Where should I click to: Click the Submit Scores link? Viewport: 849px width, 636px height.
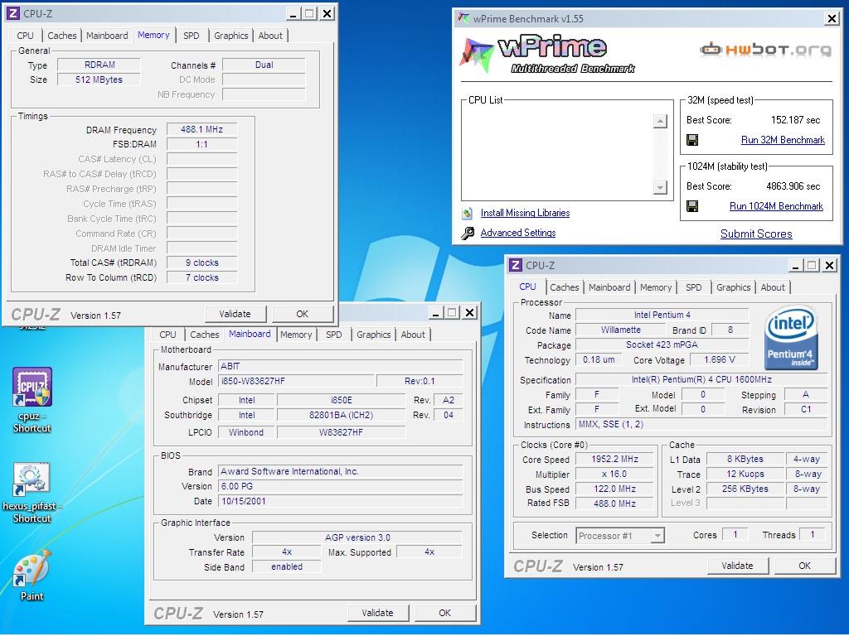(756, 234)
